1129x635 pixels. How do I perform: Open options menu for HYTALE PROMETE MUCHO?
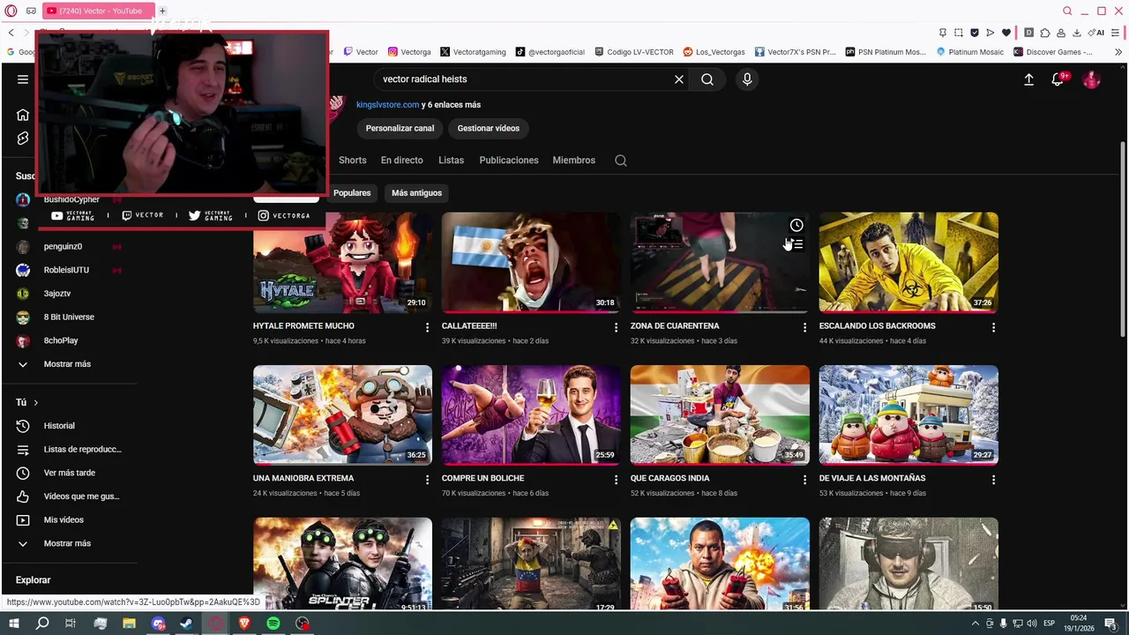pos(427,327)
